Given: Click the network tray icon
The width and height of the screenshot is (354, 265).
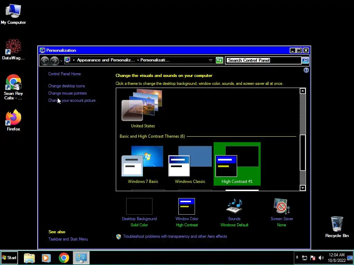Looking at the screenshot, I should point(305,258).
